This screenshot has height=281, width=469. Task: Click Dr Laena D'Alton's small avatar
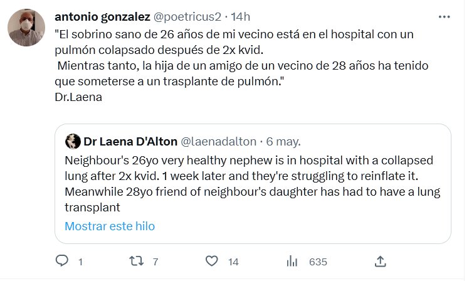(73, 140)
